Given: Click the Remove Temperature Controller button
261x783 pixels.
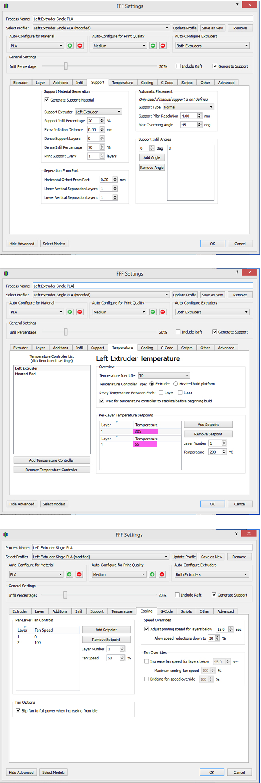Looking at the screenshot, I should coord(51,470).
